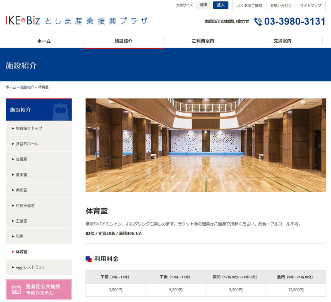The width and height of the screenshot is (331, 302).
Task: Set text size to 拡大
Action: coord(221,5)
